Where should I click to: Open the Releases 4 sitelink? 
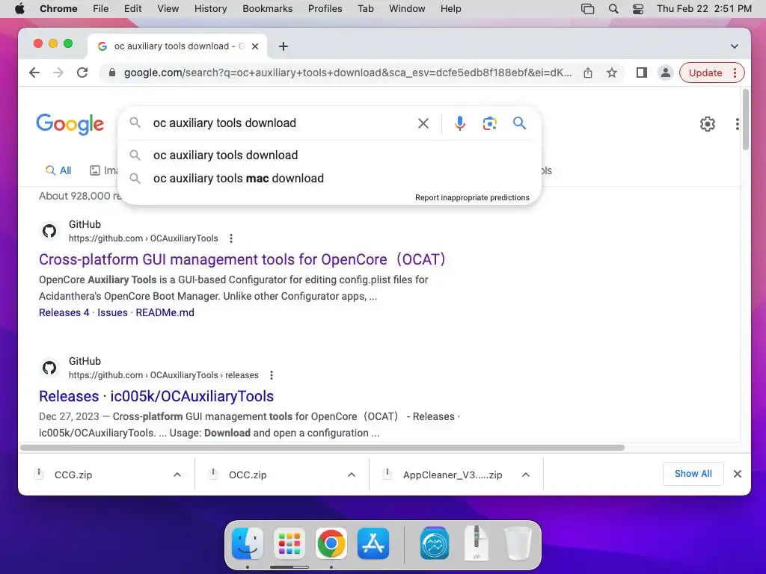coord(64,312)
